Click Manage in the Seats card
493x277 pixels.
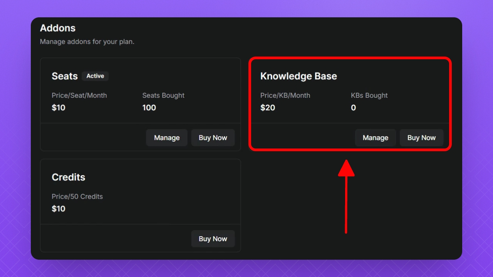tap(167, 138)
